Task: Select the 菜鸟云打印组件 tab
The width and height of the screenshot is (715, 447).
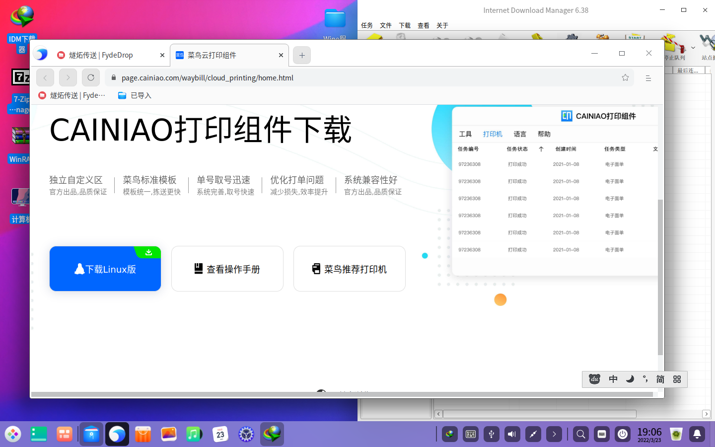Action: (229, 55)
